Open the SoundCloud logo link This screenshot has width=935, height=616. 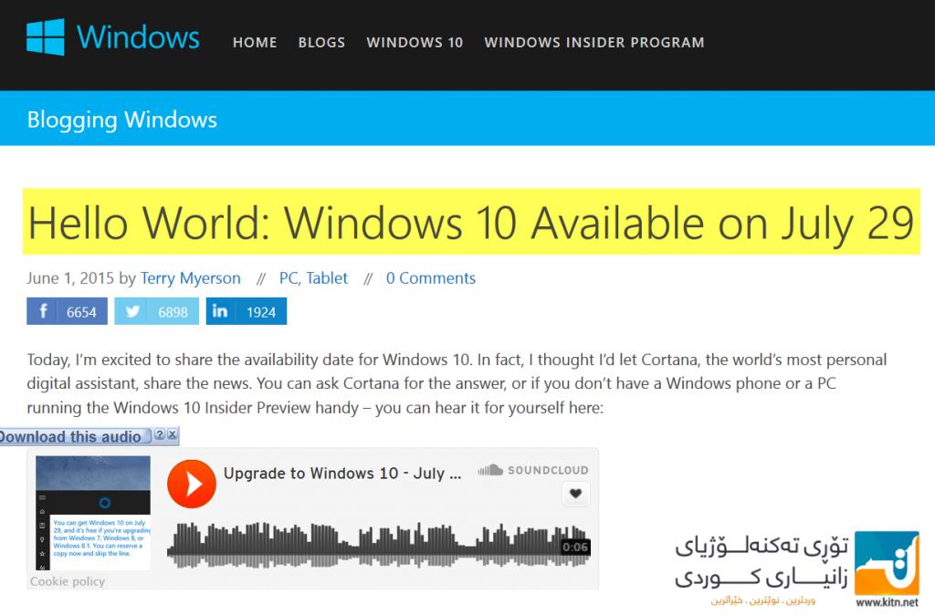tap(533, 470)
